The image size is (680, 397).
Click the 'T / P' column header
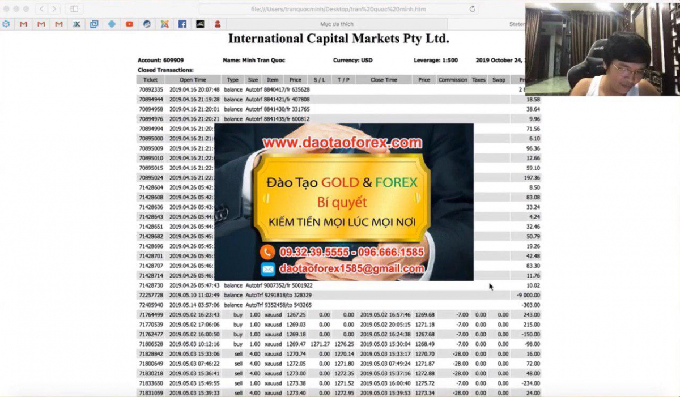coord(343,80)
